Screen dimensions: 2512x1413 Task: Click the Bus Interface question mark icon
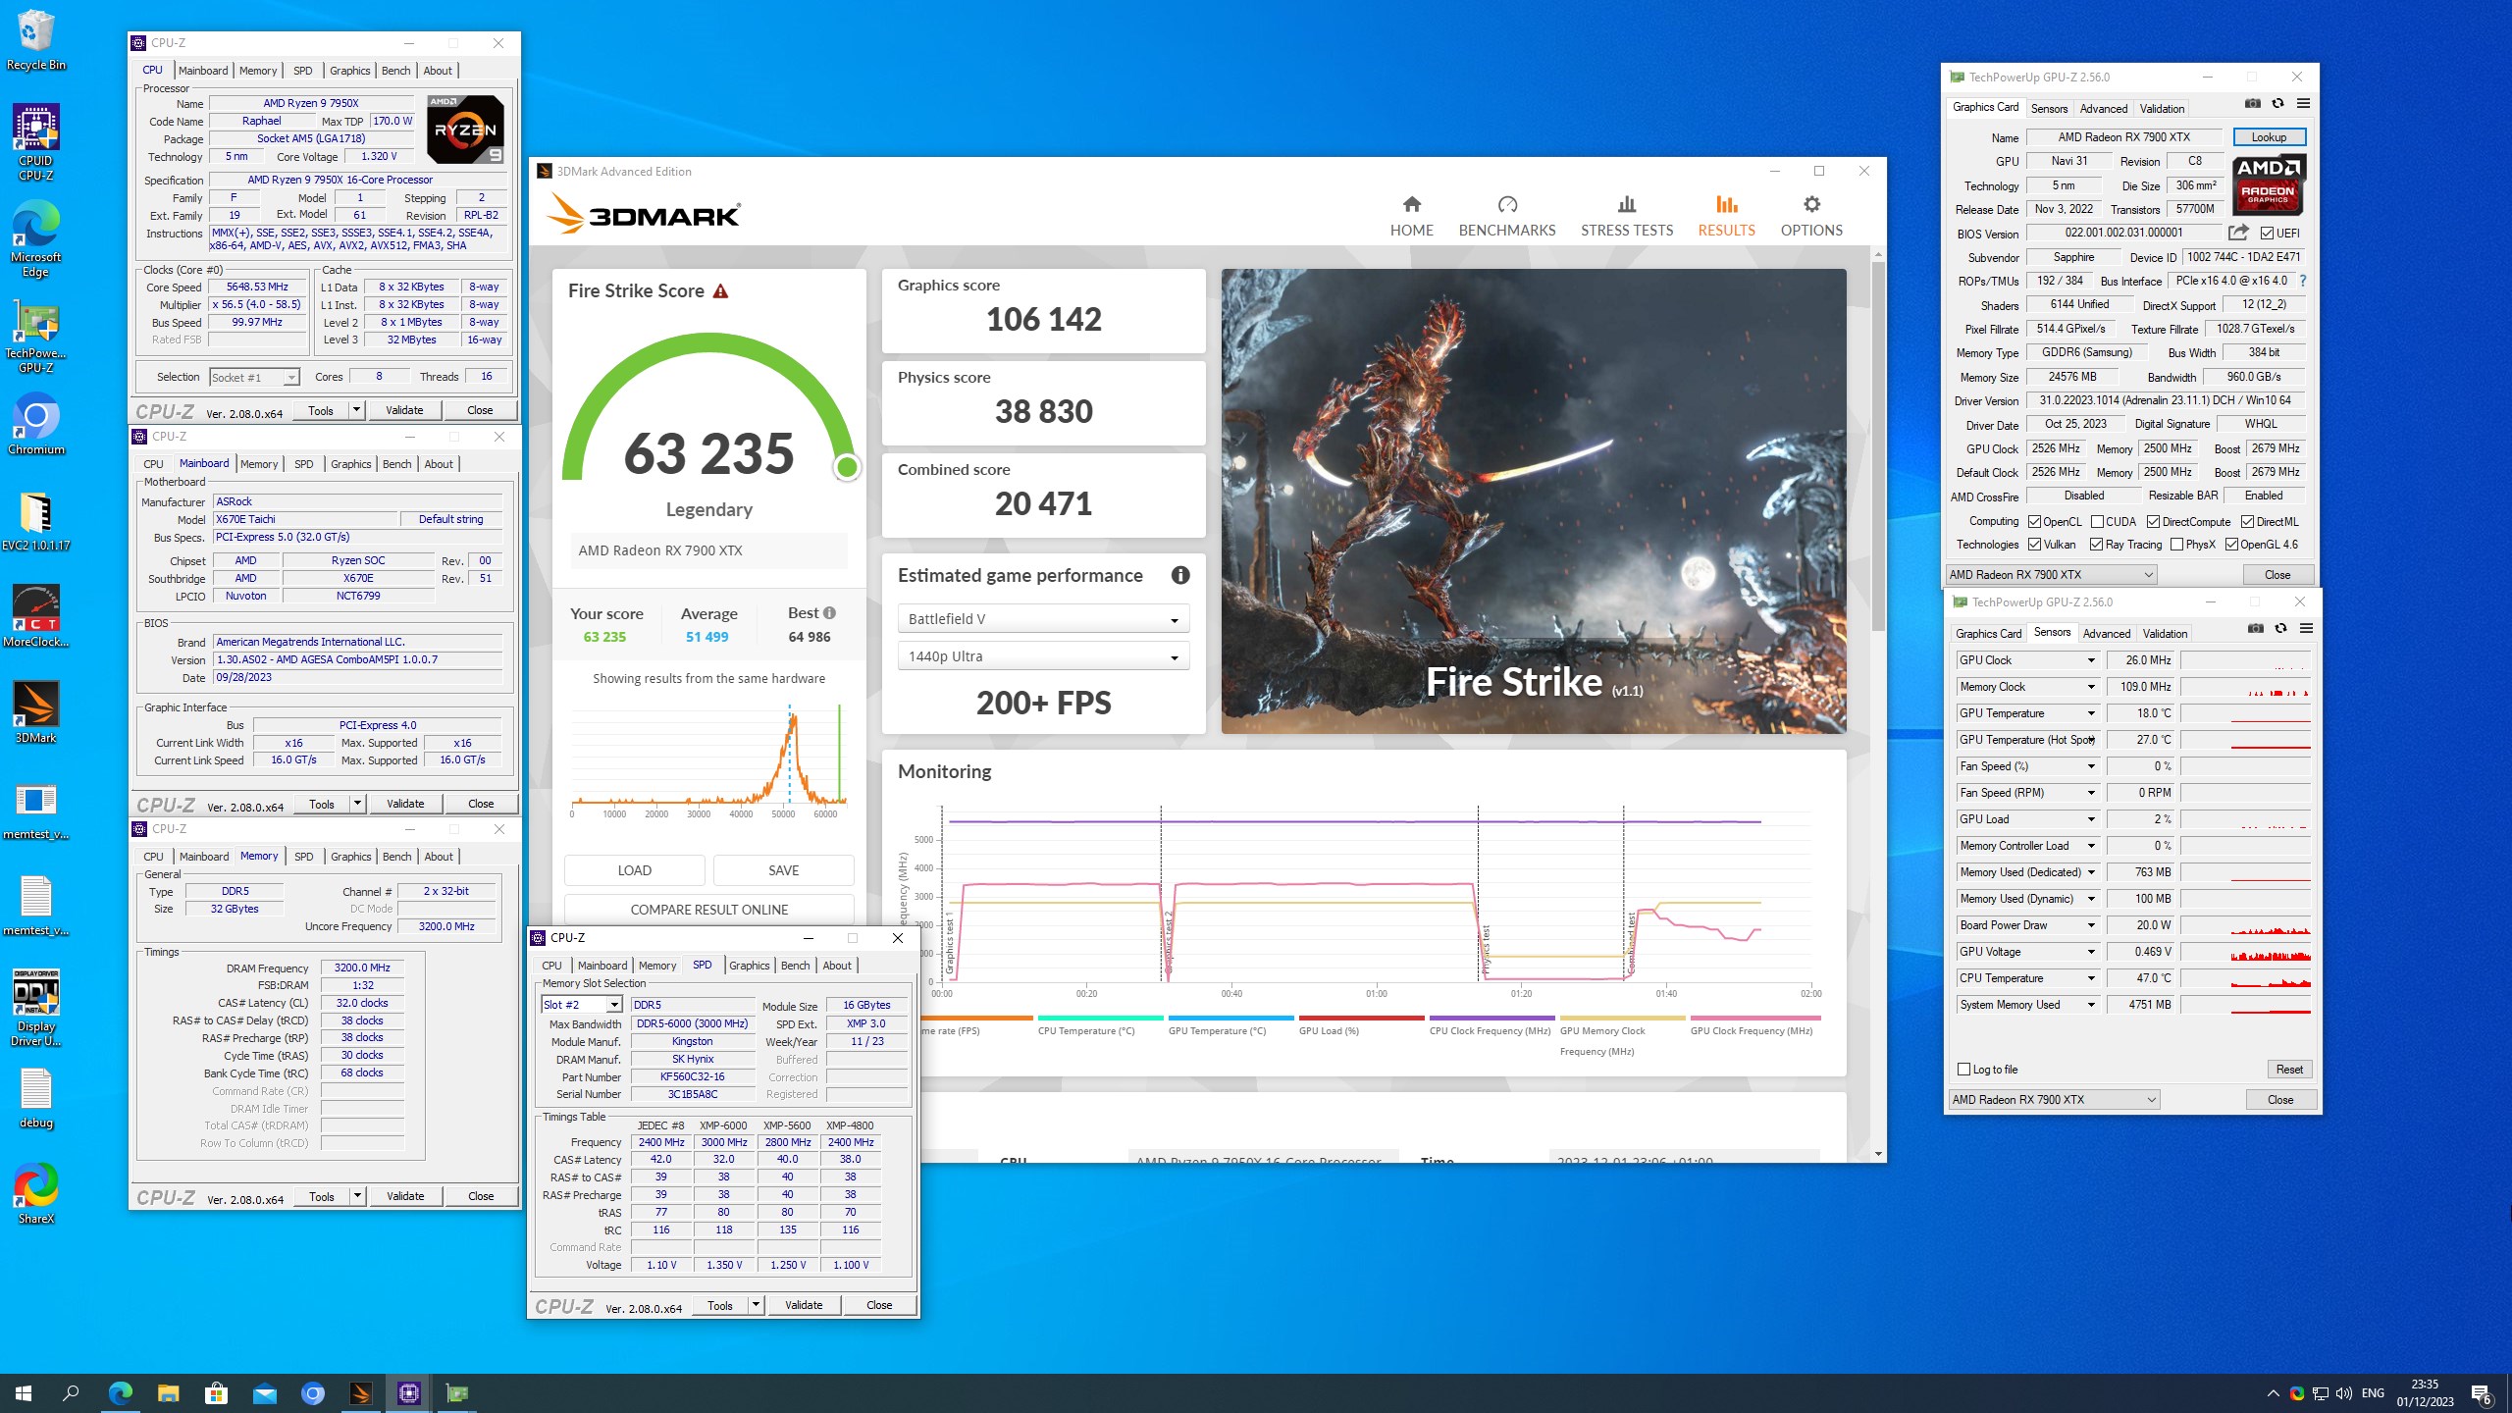(2302, 281)
